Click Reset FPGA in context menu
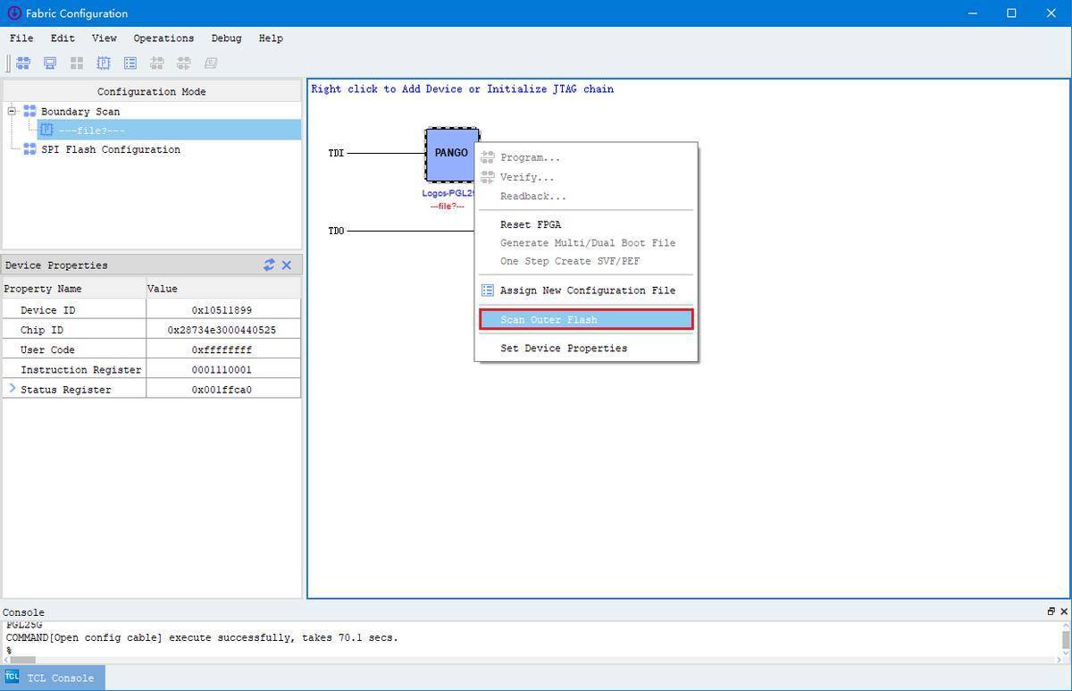This screenshot has height=691, width=1072. click(531, 224)
